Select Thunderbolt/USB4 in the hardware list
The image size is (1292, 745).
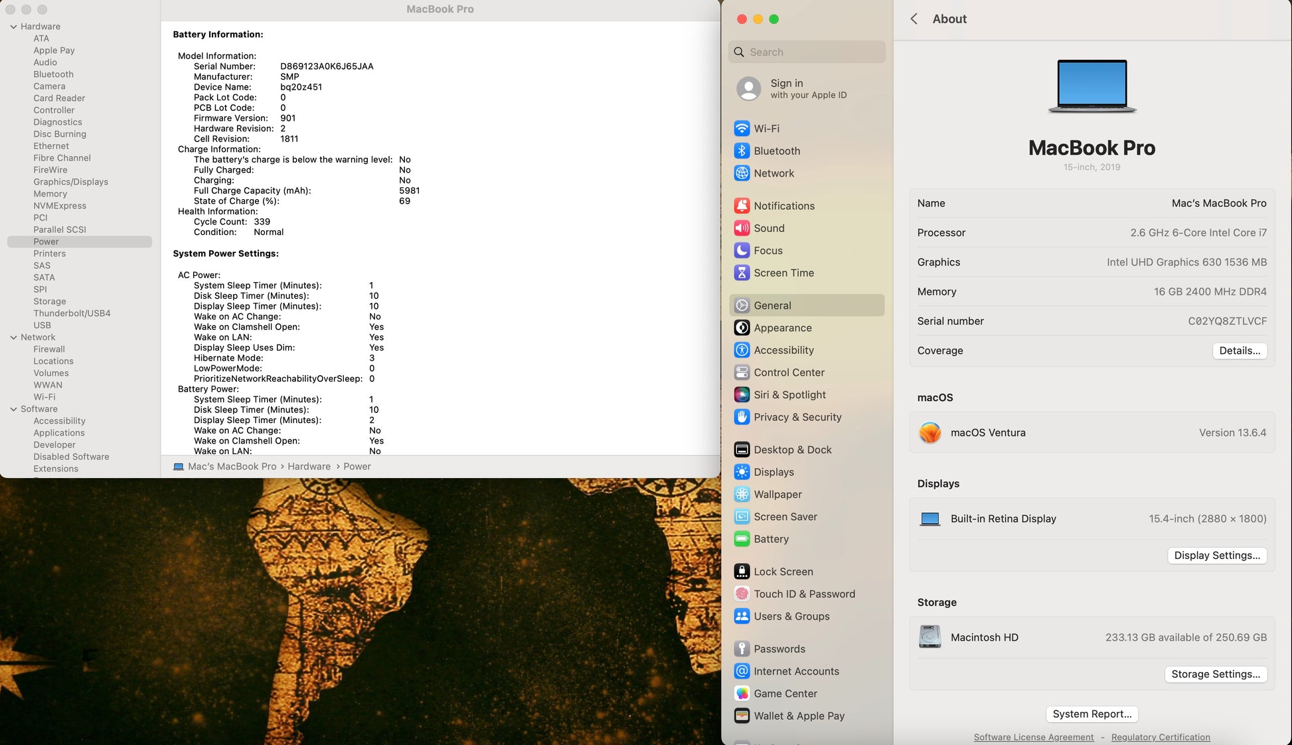[x=72, y=313]
